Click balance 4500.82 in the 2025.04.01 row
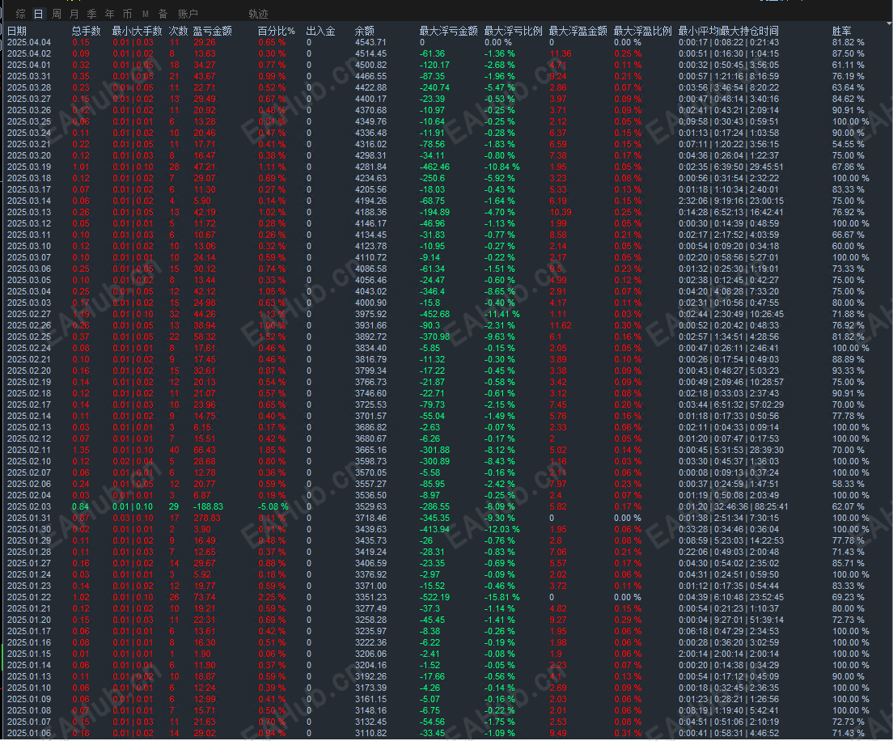 370,65
